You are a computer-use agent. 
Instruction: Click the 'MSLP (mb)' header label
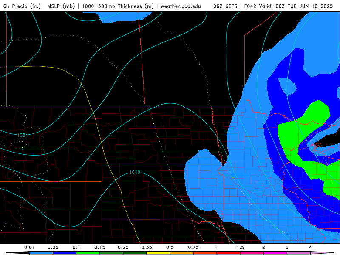(61, 6)
